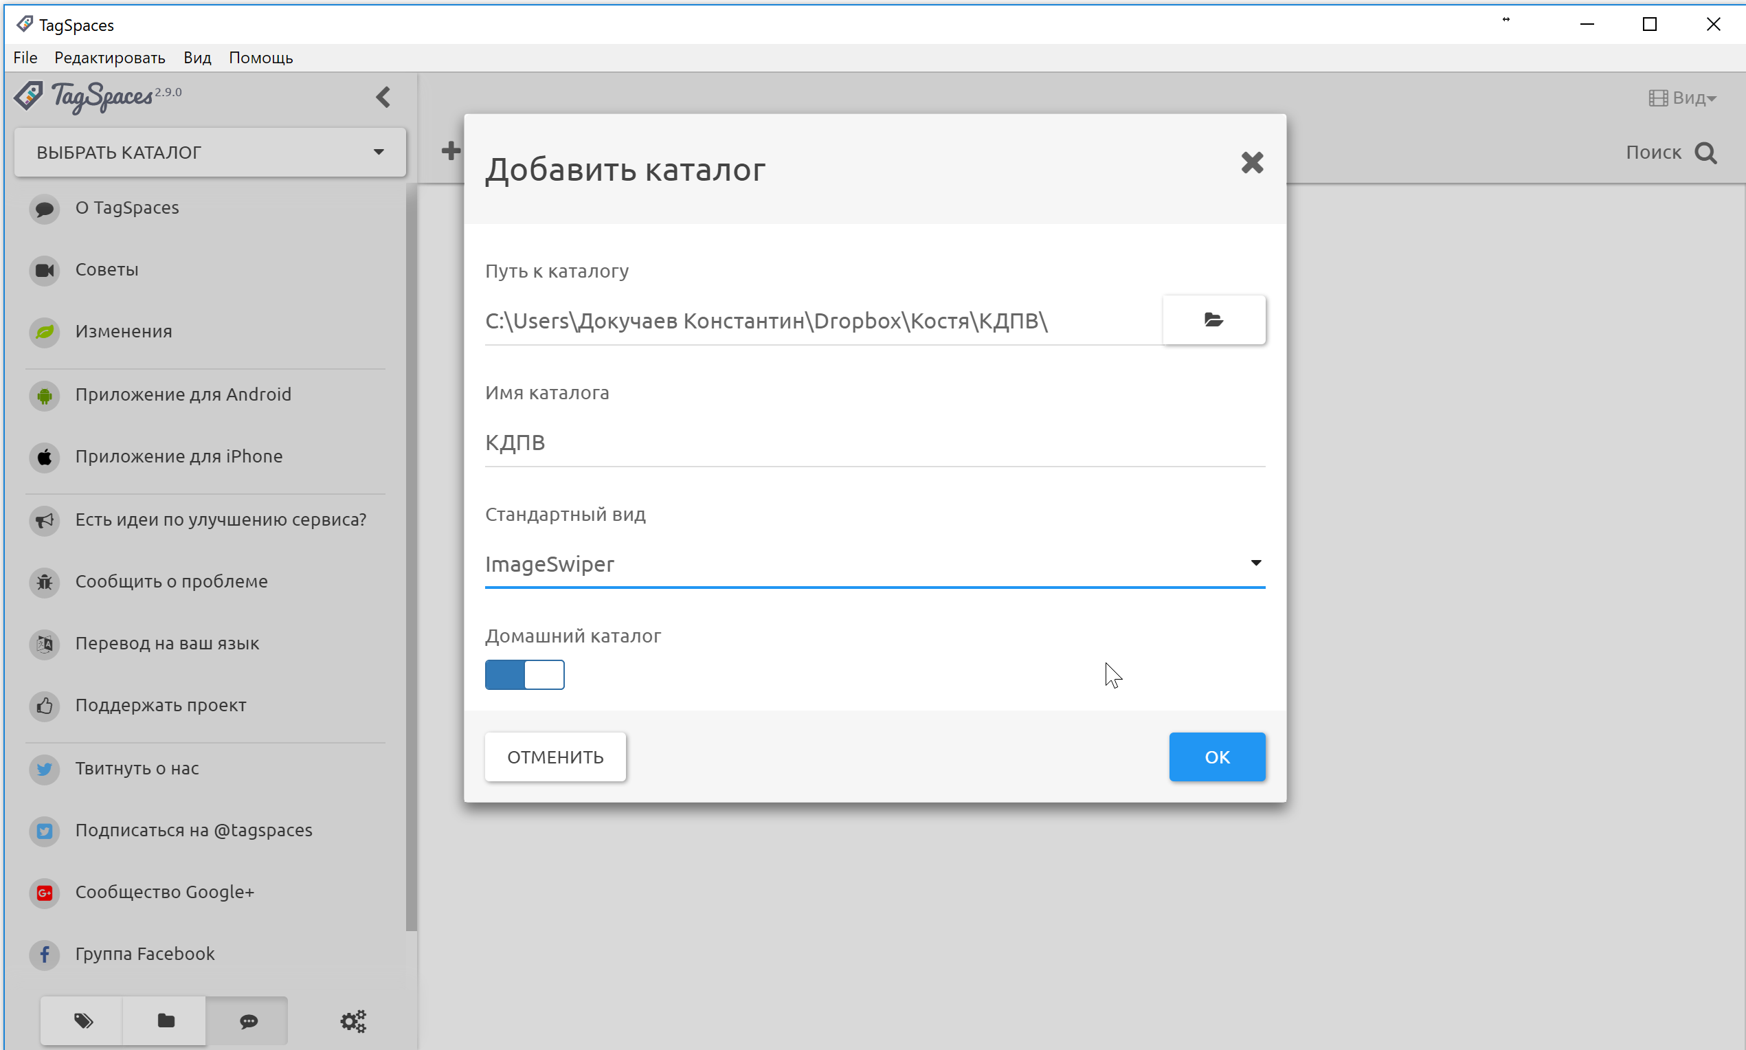Open Поддержать проект link

tap(161, 705)
